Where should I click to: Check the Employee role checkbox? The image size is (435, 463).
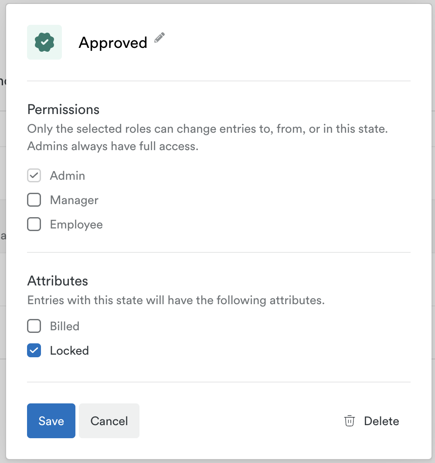coord(34,225)
